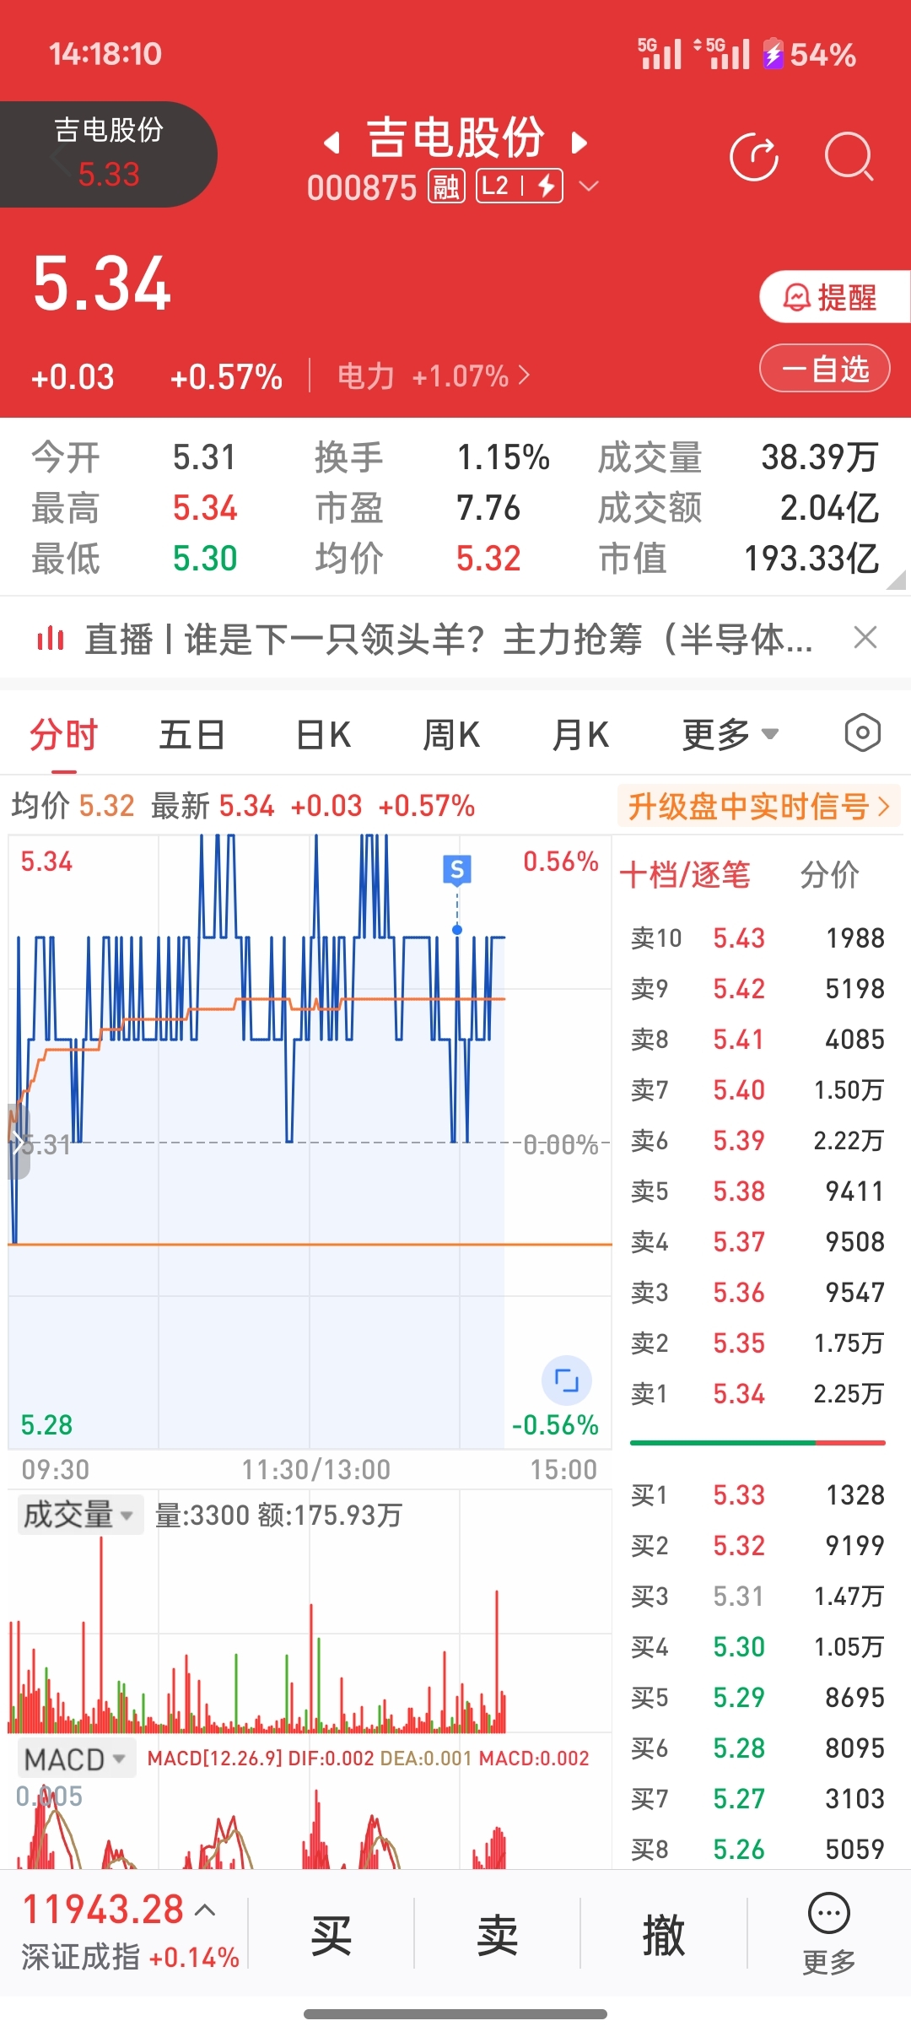911x2037 pixels.
Task: Tap the 市值 193.33亿 value
Action: pyautogui.click(x=811, y=559)
